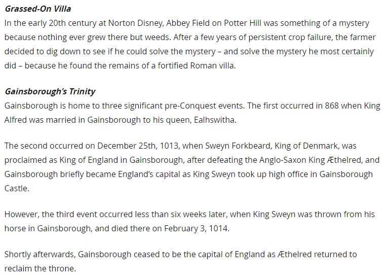Click the date 'December 25th, 1013'
Viewport: 390px width, 279px height.
138,146
